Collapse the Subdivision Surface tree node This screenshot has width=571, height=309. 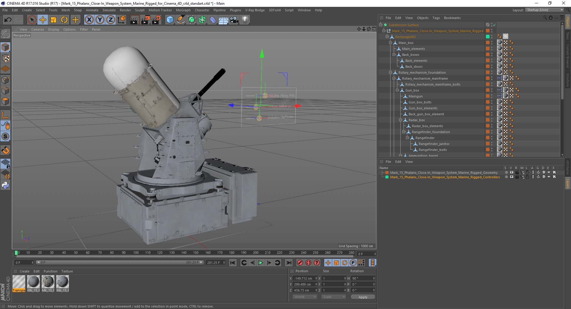pyautogui.click(x=380, y=25)
